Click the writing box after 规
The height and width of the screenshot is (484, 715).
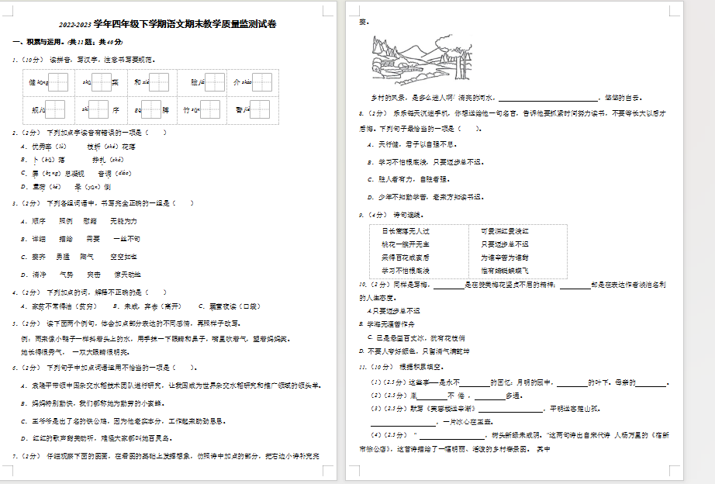tap(55, 109)
